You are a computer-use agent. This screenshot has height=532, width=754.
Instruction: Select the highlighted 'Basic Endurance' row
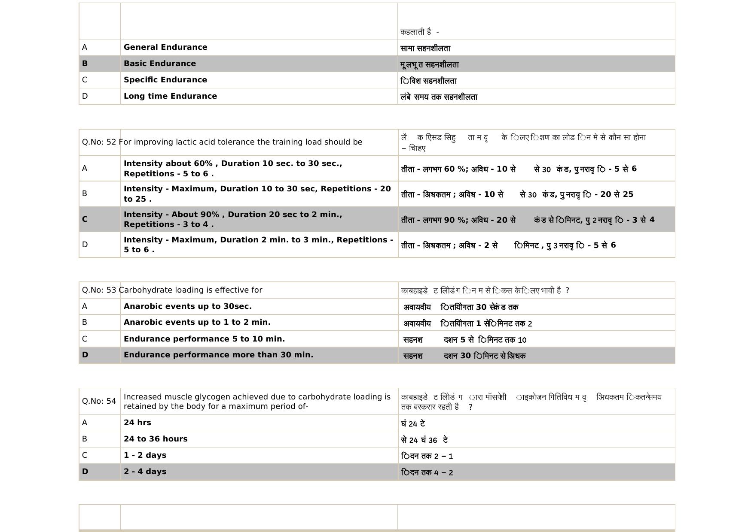coord(160,63)
